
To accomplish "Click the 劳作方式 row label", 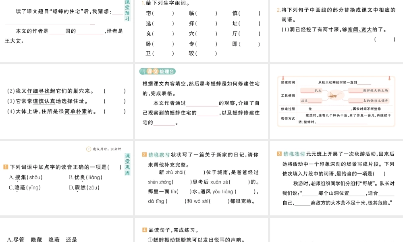I will tap(288, 119).
